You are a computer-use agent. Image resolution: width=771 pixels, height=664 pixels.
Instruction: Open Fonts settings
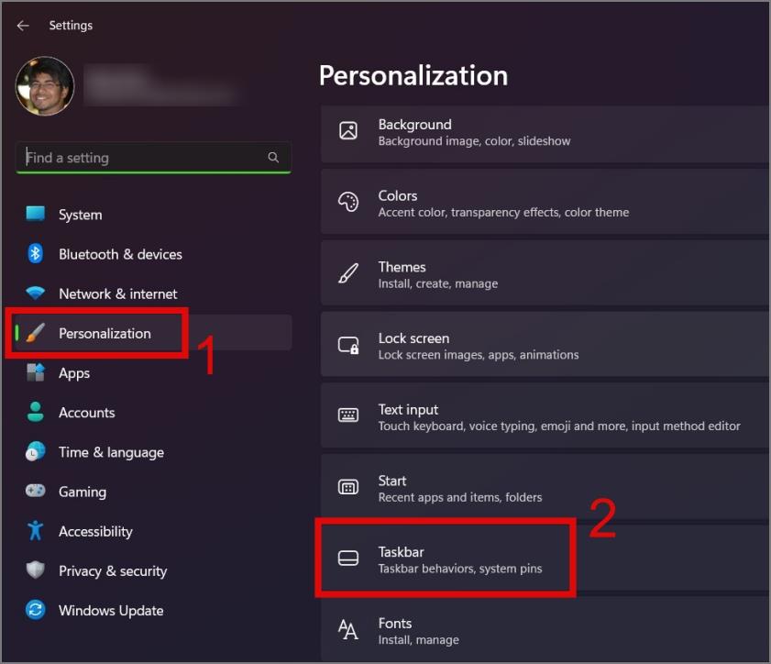click(x=545, y=629)
